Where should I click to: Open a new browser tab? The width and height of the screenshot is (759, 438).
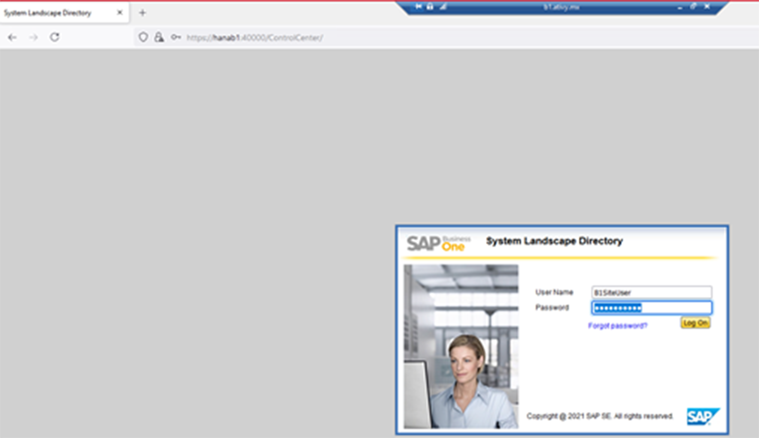143,13
